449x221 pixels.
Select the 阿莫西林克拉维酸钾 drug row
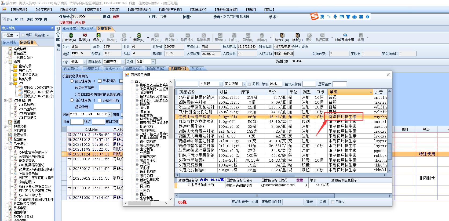click(x=282, y=122)
